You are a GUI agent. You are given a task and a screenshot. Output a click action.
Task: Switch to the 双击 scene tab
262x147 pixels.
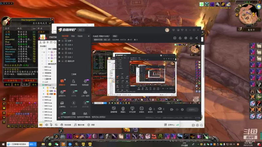click(x=73, y=36)
